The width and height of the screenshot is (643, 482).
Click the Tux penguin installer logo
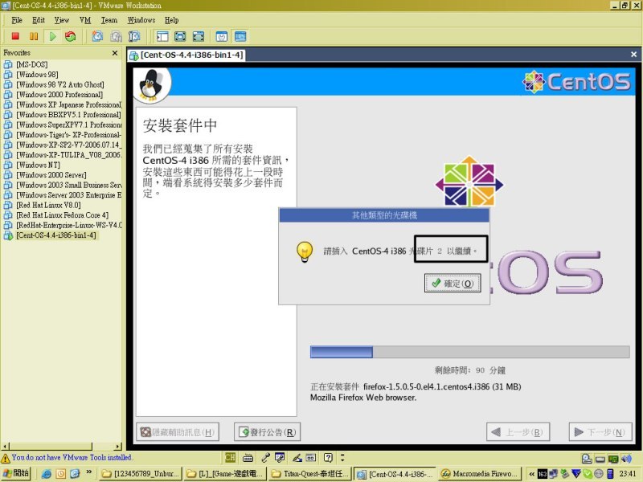[x=151, y=85]
